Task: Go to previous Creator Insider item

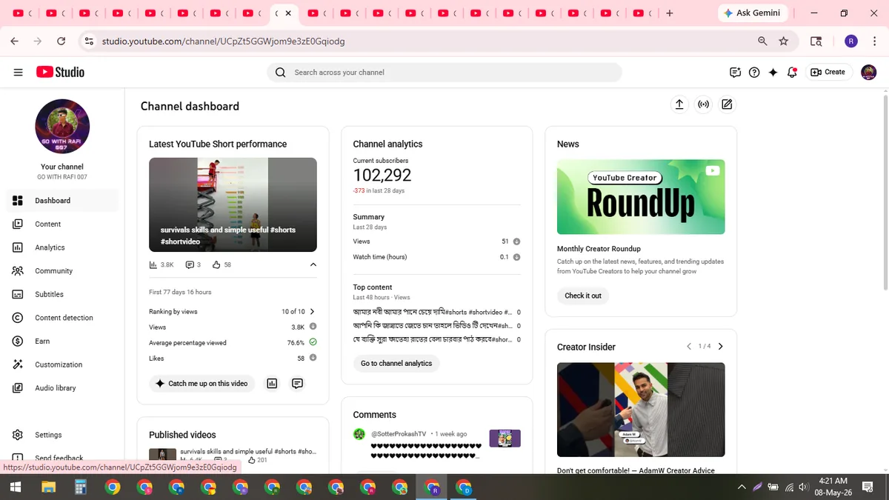Action: pyautogui.click(x=689, y=347)
